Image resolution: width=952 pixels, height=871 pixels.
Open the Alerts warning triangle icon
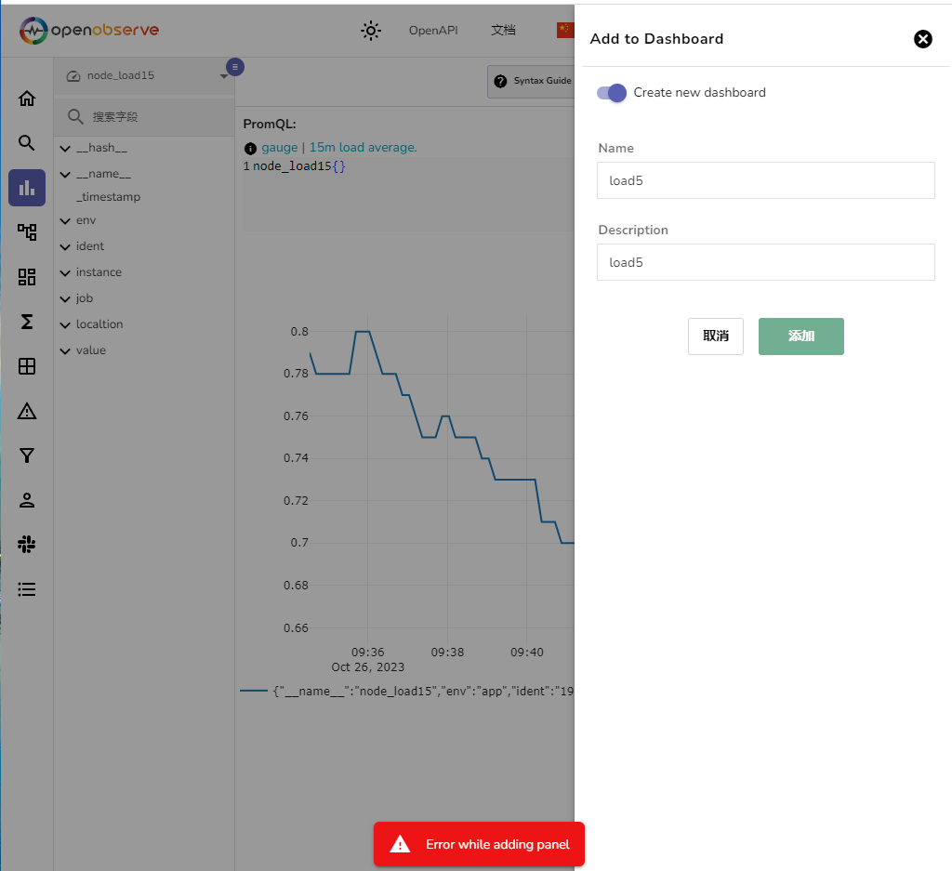[26, 410]
